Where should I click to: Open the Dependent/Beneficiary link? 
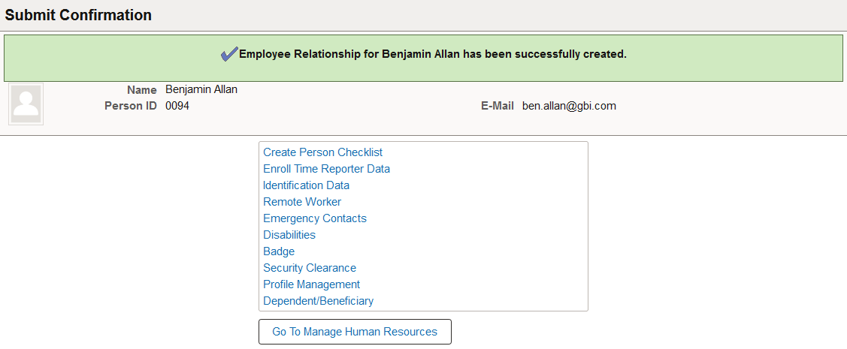(318, 301)
